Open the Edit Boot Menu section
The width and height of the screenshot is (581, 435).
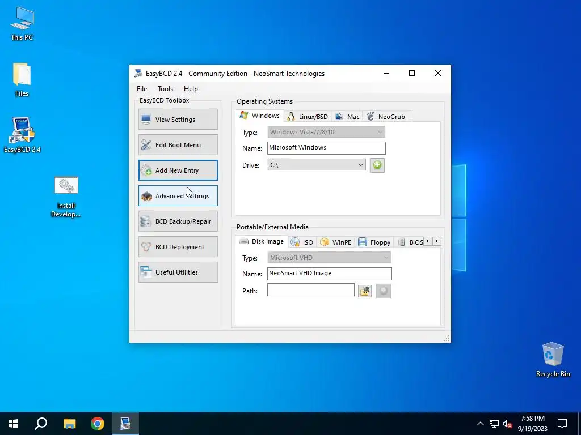click(178, 144)
